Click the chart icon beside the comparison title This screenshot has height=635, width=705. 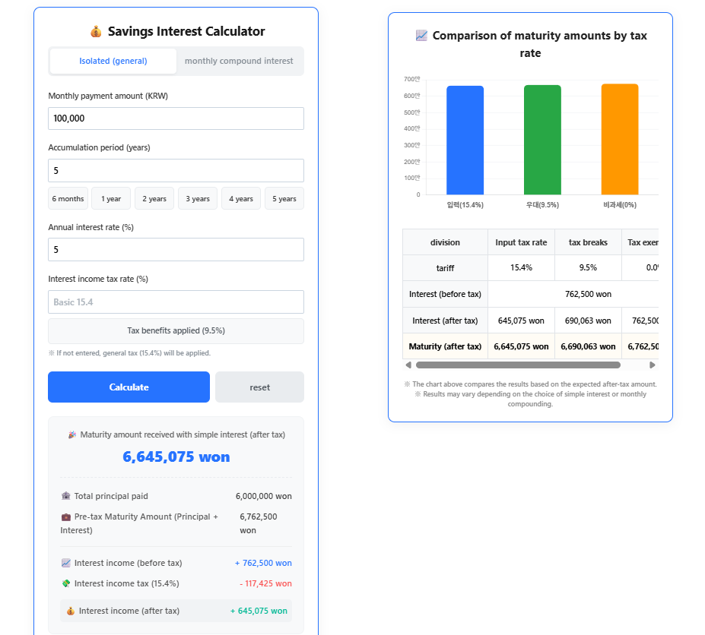point(421,36)
